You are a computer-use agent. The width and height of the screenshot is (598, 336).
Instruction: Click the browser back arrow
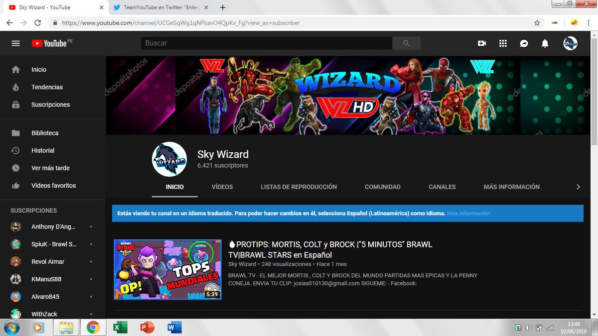point(10,23)
